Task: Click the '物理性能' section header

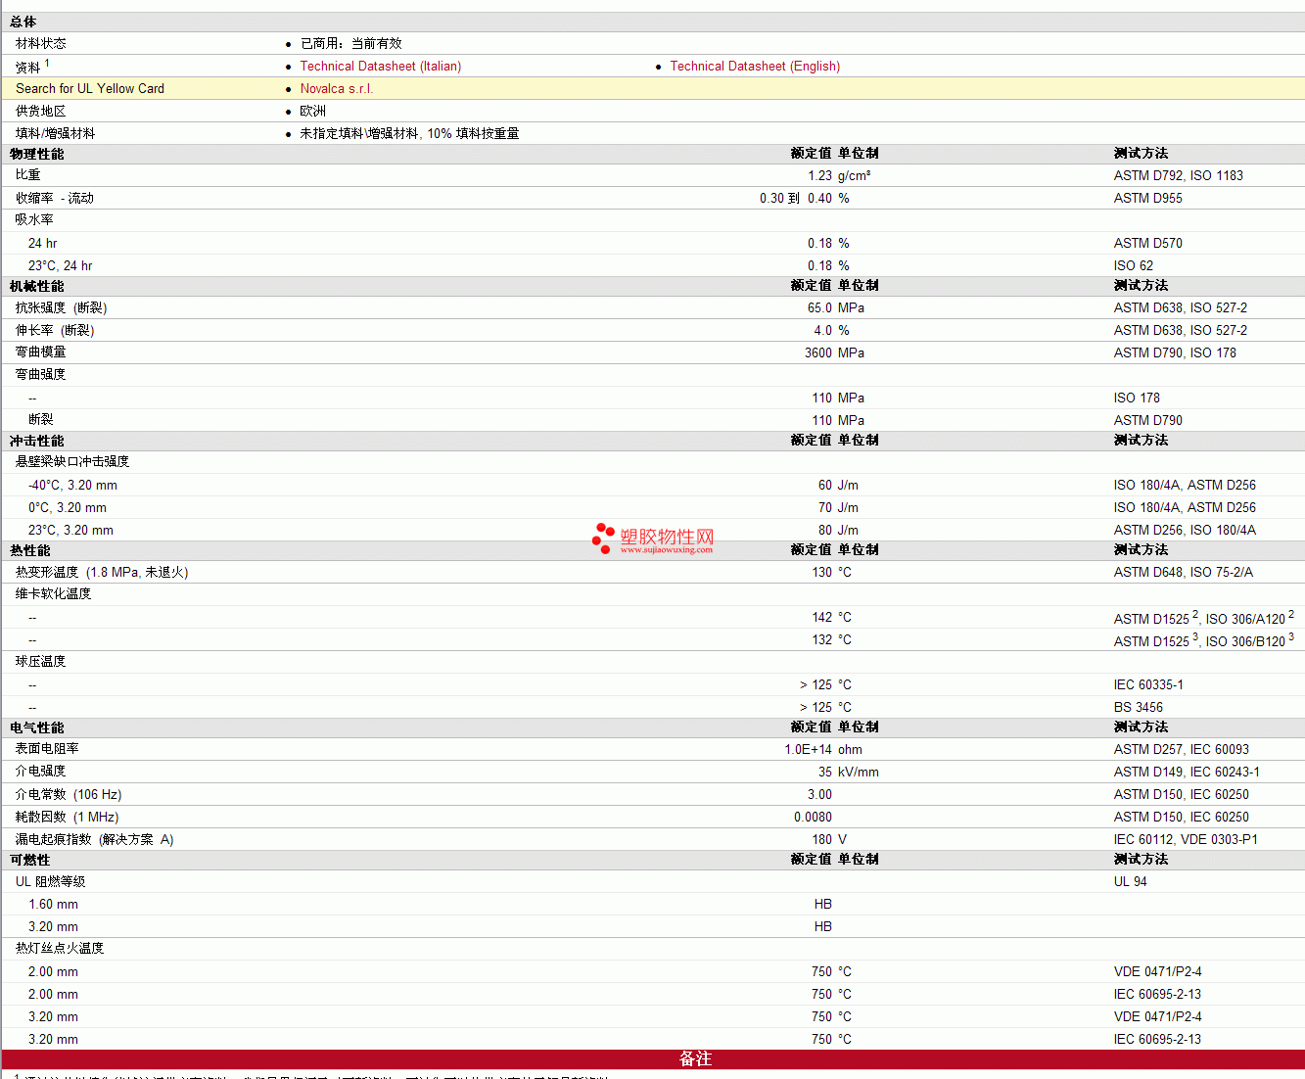Action: click(37, 155)
